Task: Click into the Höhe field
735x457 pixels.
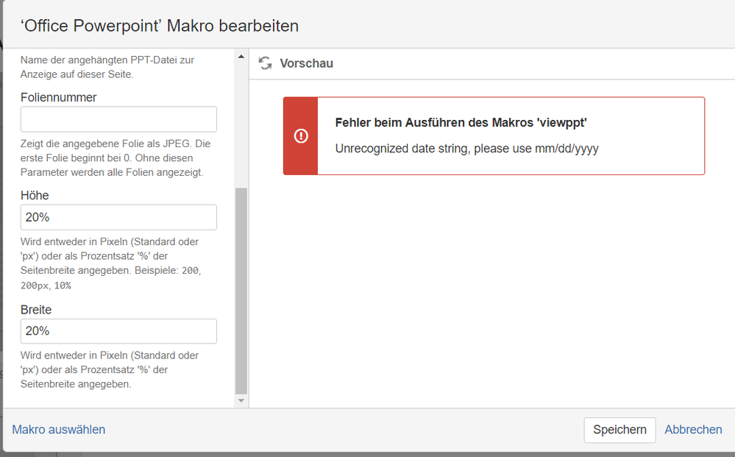Action: pos(118,217)
